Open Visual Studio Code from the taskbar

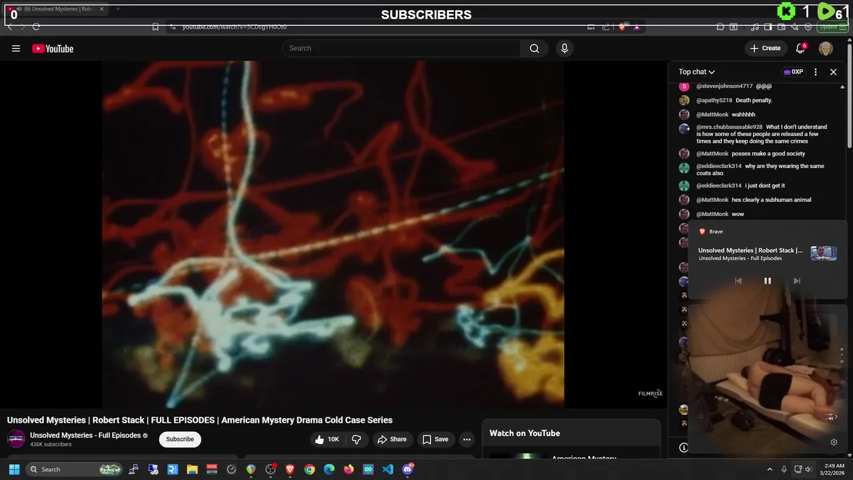coord(388,469)
